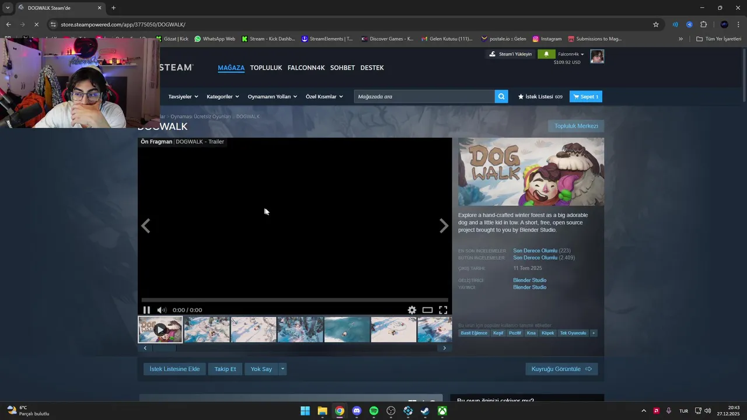
Task: Show the previous media with left arrow
Action: (x=146, y=226)
